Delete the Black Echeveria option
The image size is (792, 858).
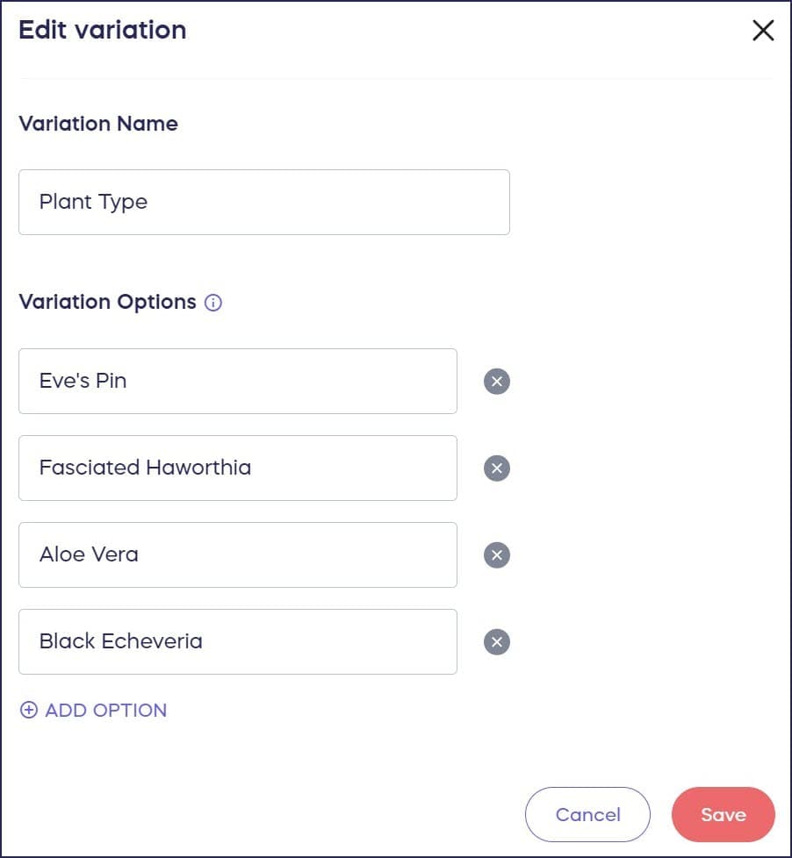tap(496, 642)
